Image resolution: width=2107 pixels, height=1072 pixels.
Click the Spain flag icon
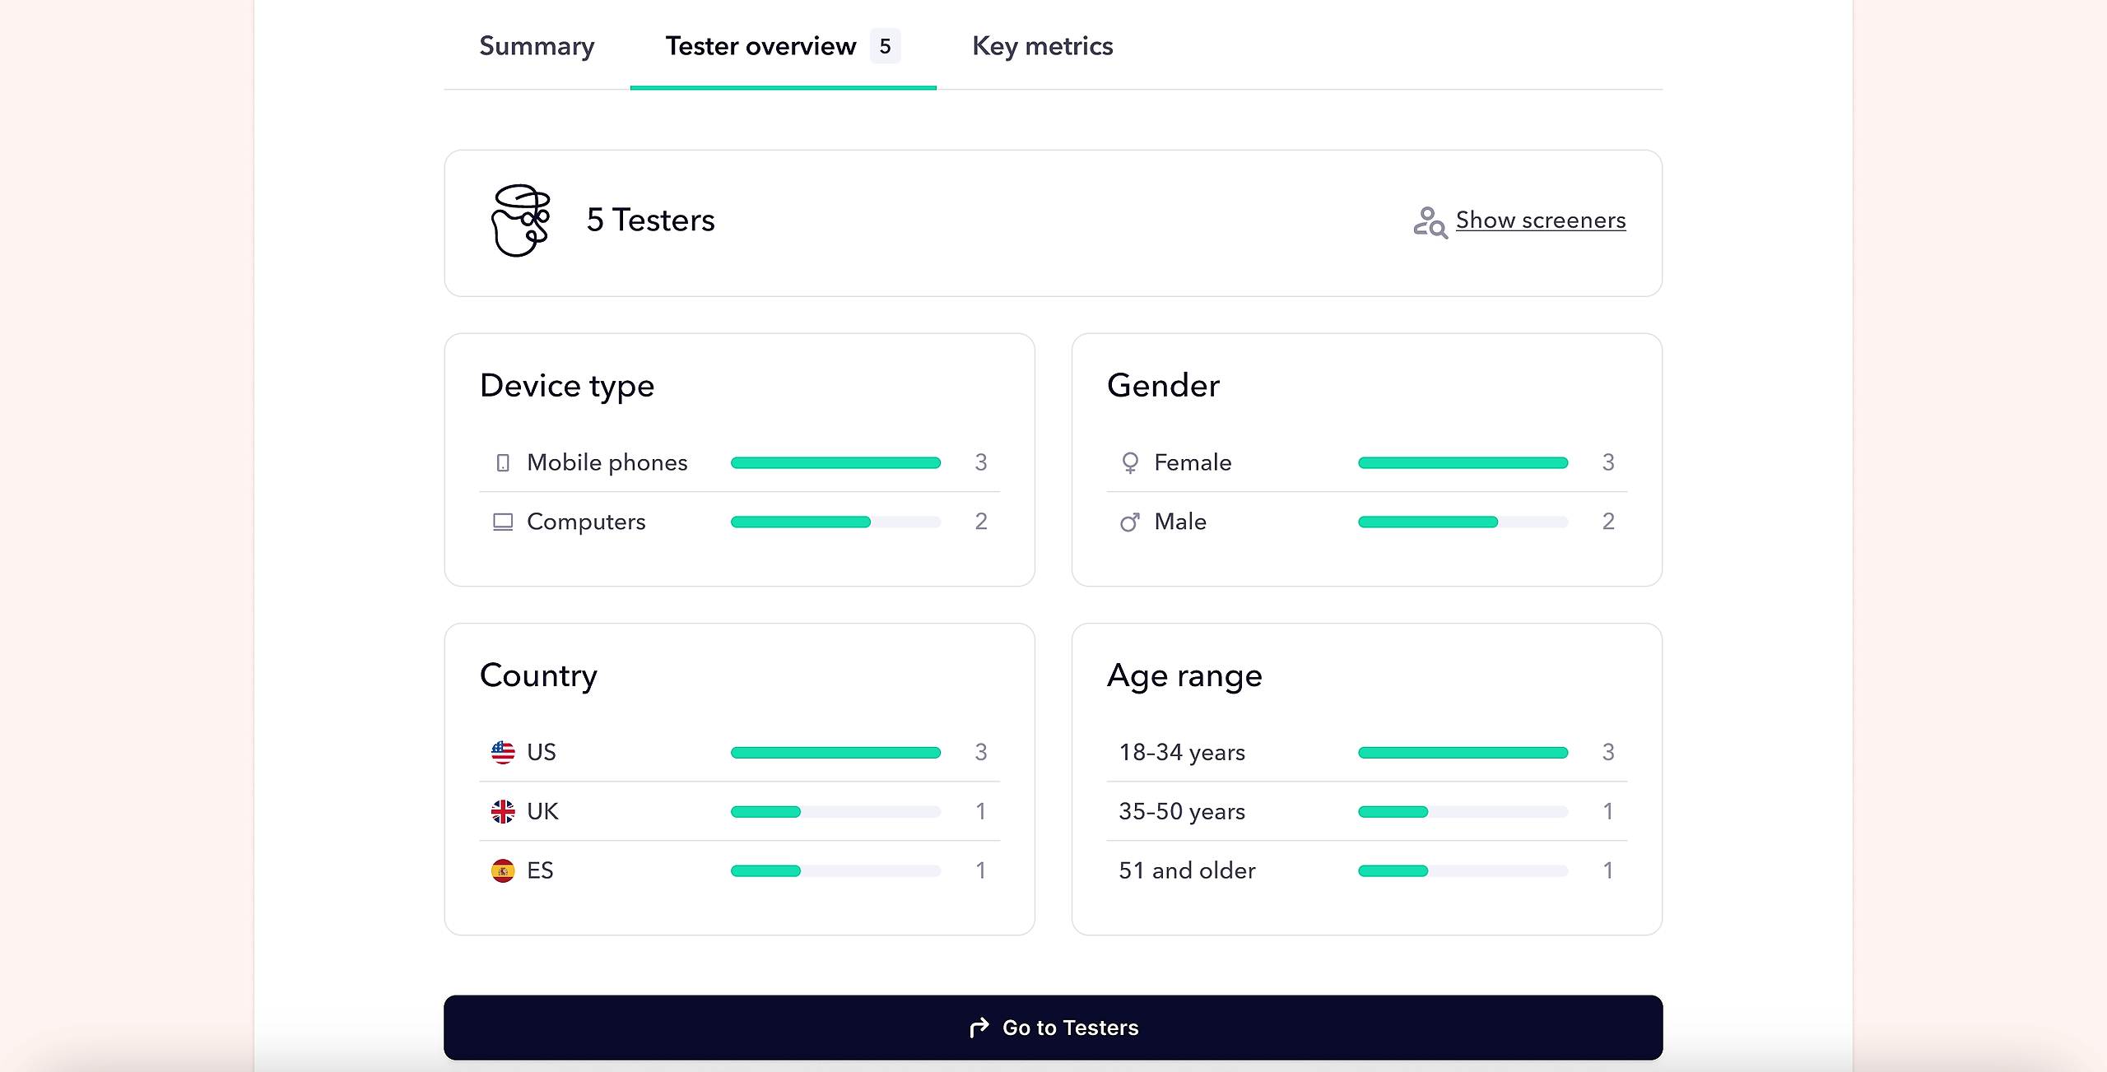click(x=503, y=870)
